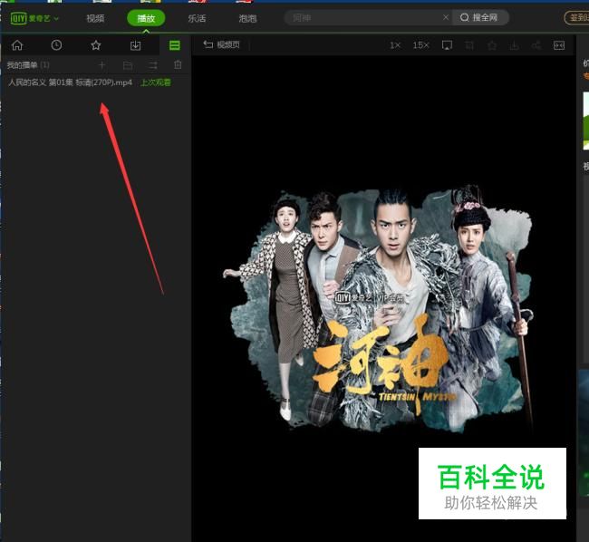The image size is (589, 542).
Task: Click the folder icon in playlist header
Action: [x=128, y=66]
